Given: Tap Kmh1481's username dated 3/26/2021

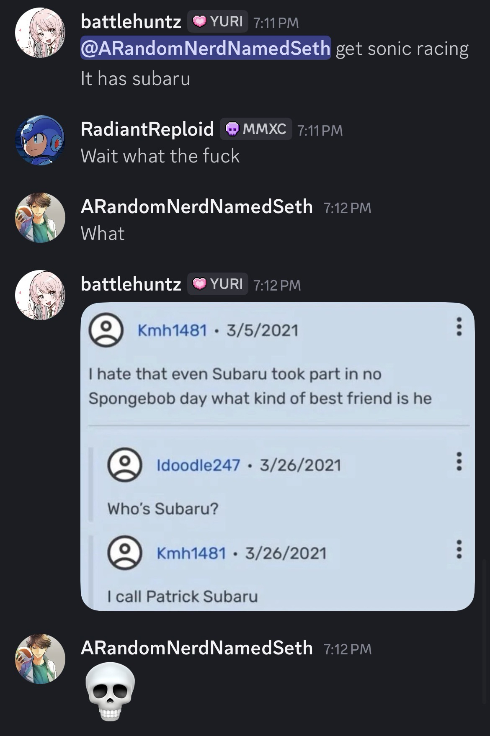Looking at the screenshot, I should 191,553.
